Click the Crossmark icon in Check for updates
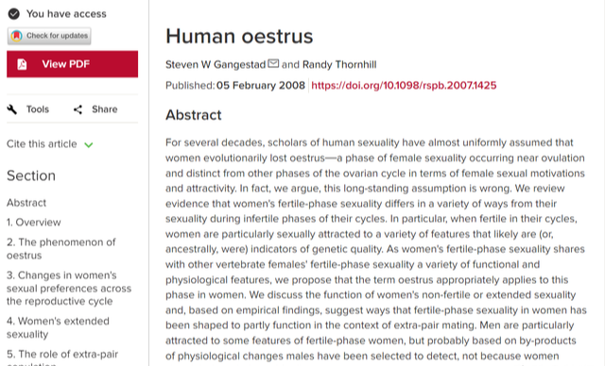This screenshot has width=605, height=366. [16, 36]
